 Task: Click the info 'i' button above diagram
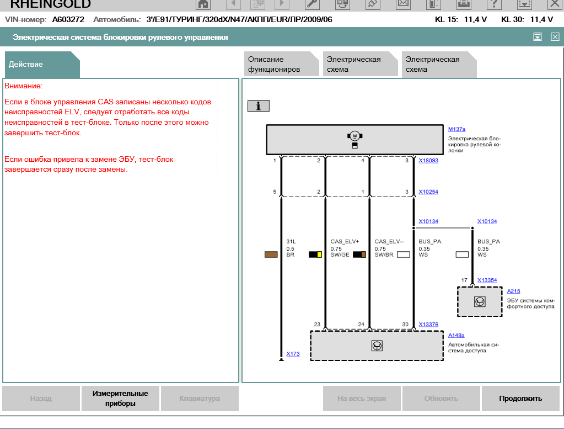click(x=258, y=106)
